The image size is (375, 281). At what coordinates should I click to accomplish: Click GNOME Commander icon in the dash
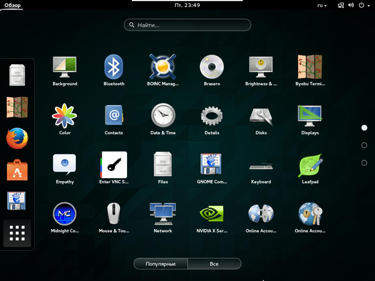point(17,201)
